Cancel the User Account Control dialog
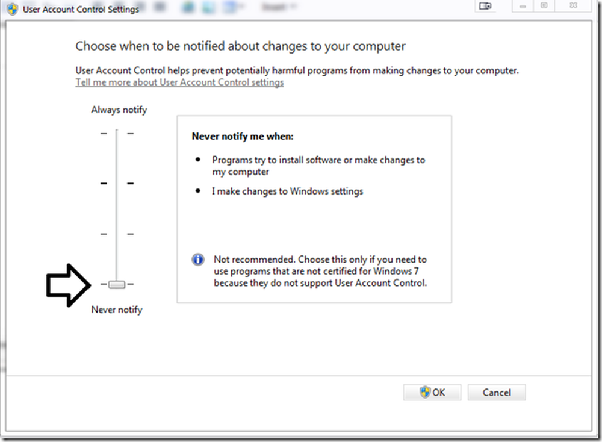The image size is (602, 442). point(497,393)
